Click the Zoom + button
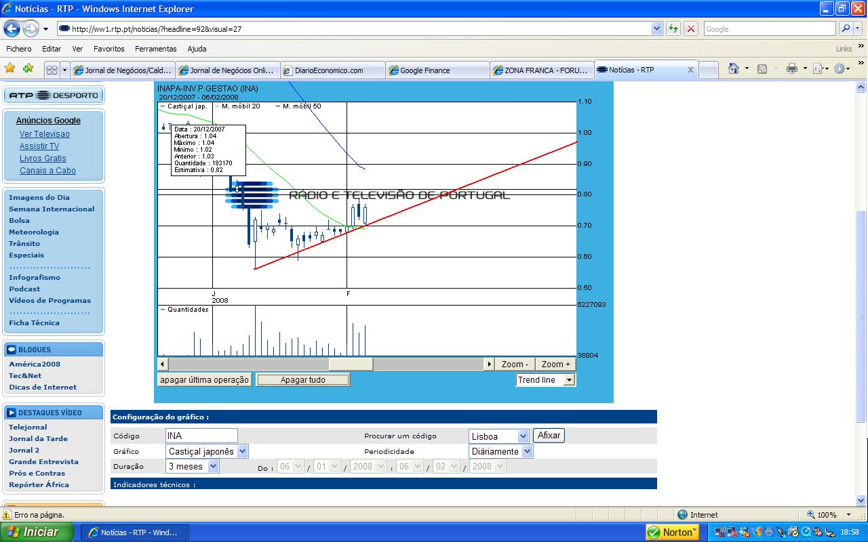 click(555, 364)
